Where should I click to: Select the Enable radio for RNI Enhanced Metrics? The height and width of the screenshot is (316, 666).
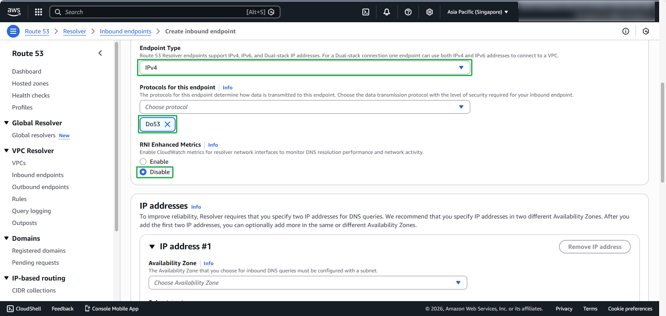143,162
